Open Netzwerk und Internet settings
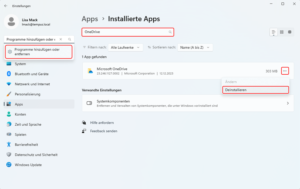This screenshot has width=300, height=189. pyautogui.click(x=39, y=84)
